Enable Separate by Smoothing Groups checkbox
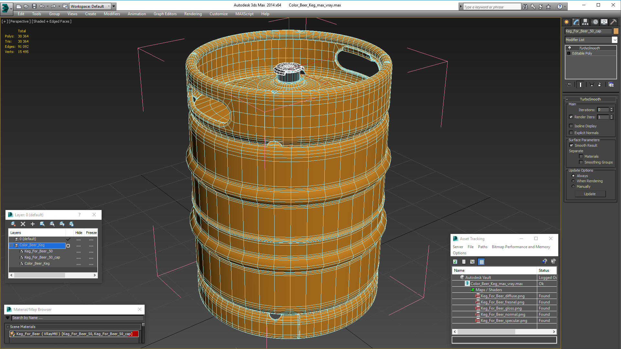 (x=581, y=162)
